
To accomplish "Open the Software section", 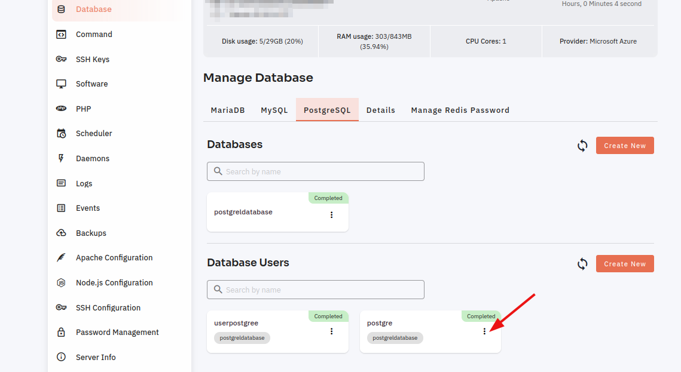I will pos(91,84).
